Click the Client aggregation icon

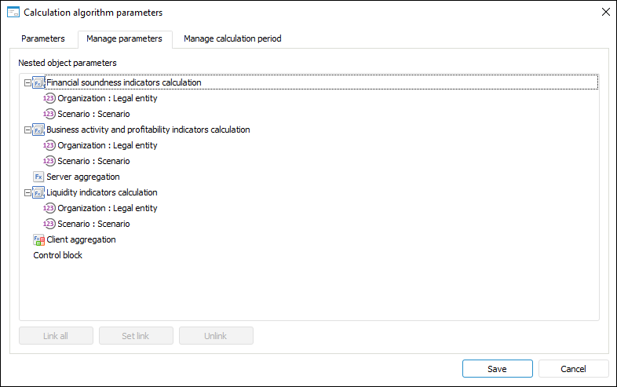tap(38, 239)
